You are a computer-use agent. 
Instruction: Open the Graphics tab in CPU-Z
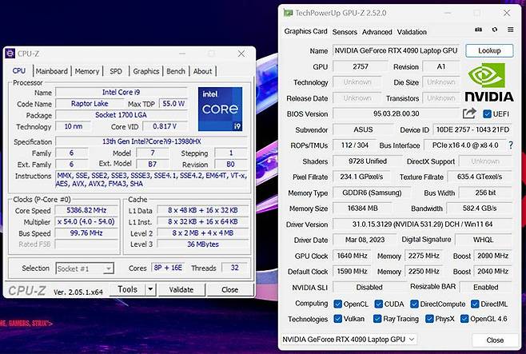click(x=146, y=71)
